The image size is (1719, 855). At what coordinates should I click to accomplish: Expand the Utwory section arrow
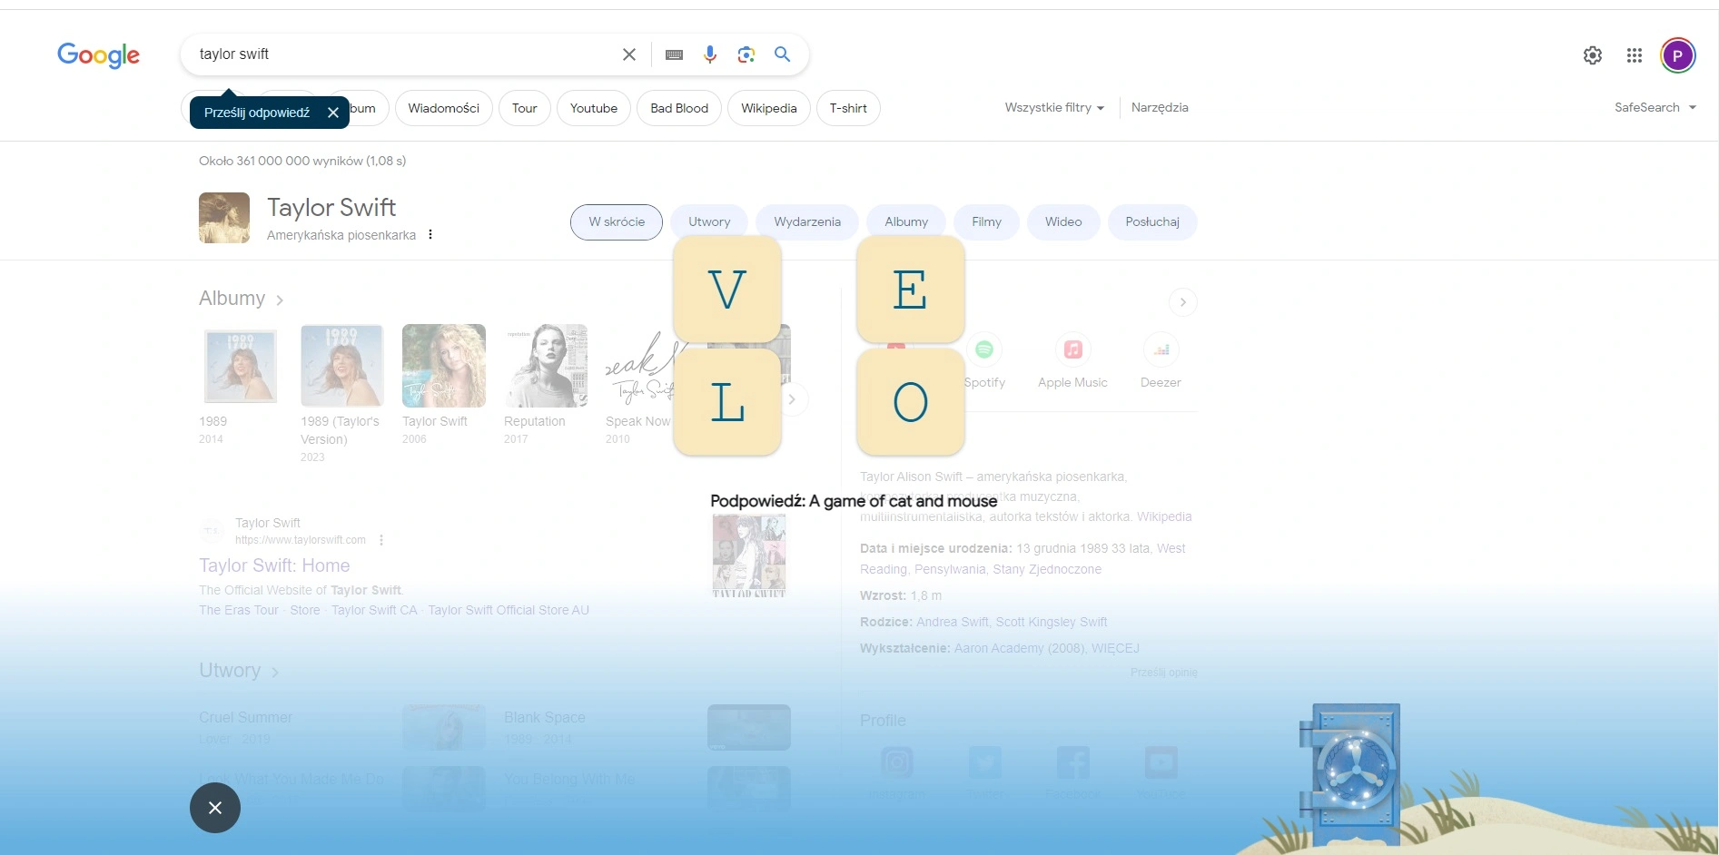click(x=275, y=672)
